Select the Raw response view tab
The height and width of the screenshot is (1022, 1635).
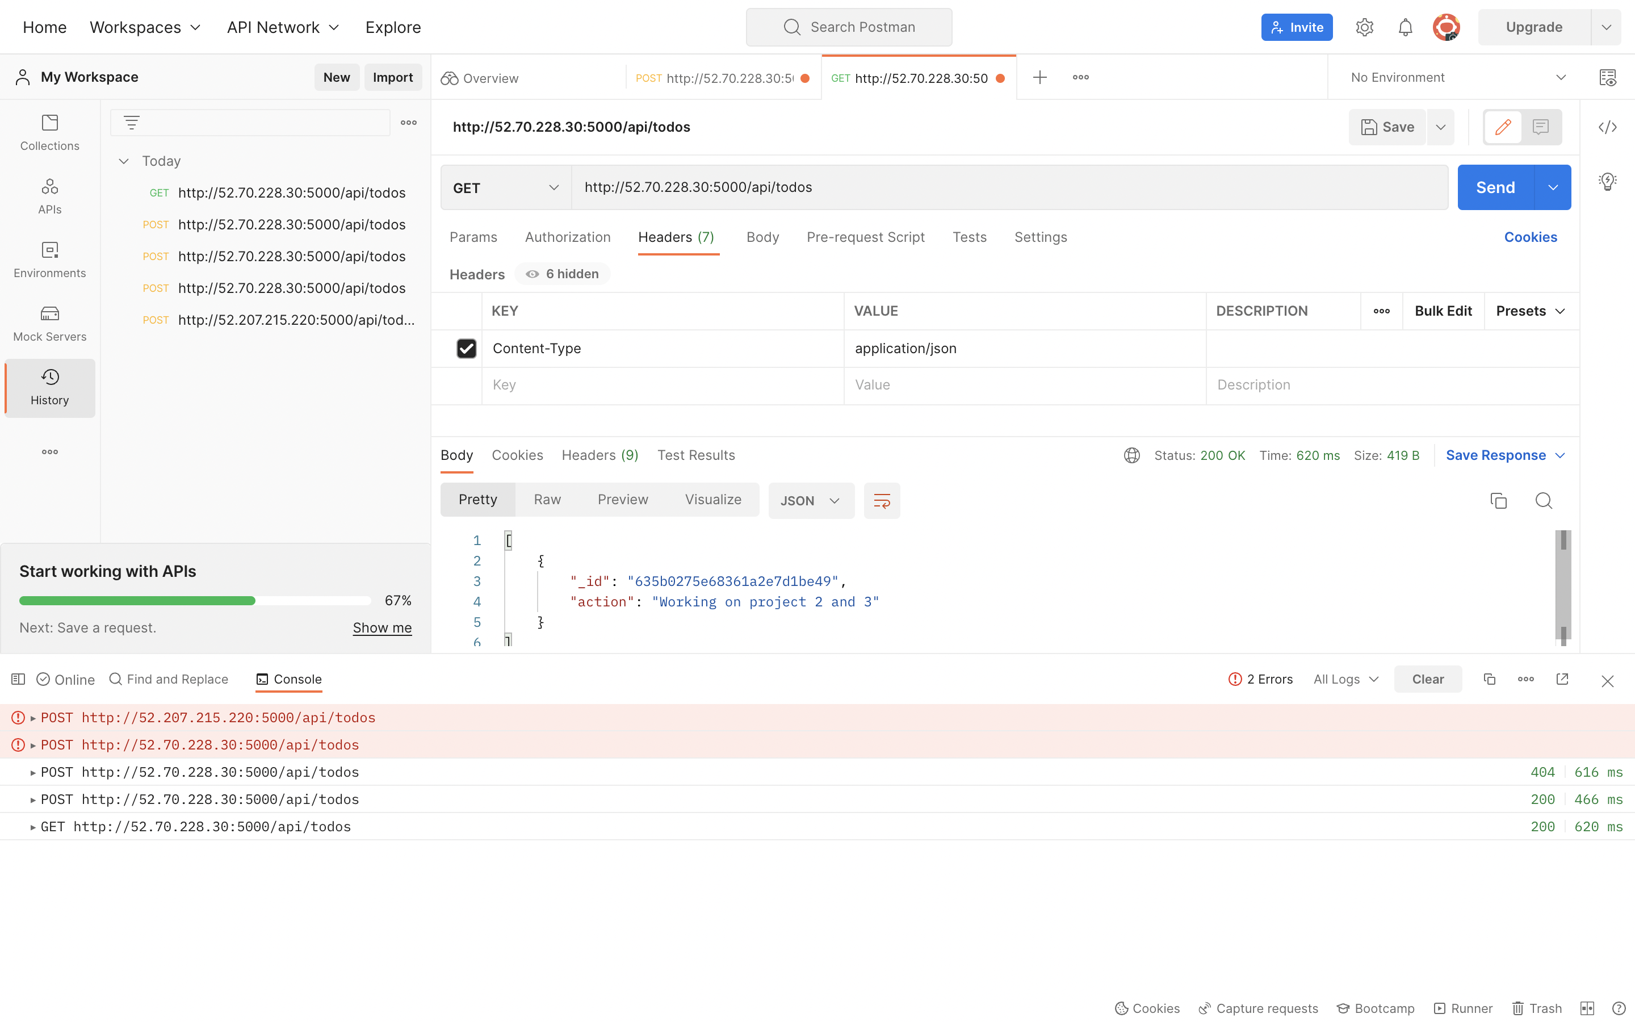(x=547, y=500)
